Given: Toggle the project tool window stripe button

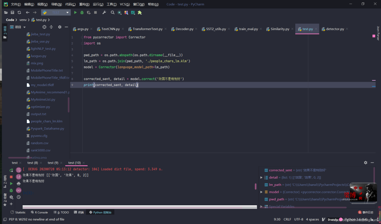Looking at the screenshot, I should point(5,32).
